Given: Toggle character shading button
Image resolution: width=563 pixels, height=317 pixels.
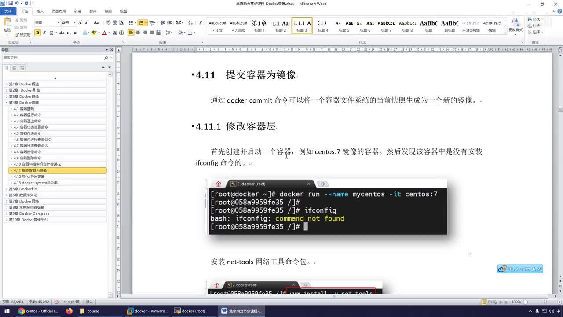Looking at the screenshot, I should (115, 33).
